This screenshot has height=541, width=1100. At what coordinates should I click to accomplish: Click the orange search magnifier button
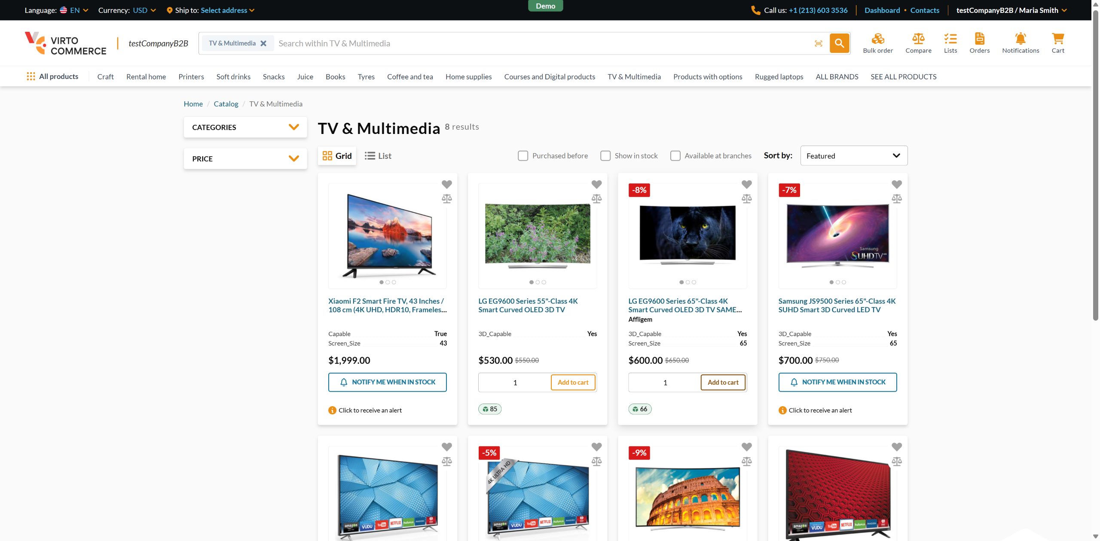(x=839, y=43)
